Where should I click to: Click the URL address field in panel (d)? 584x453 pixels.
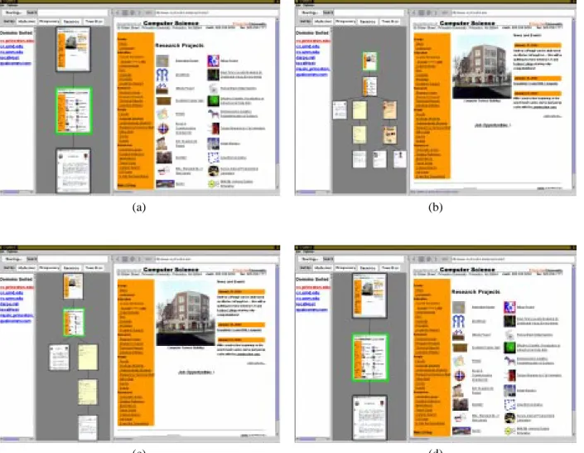(514, 259)
